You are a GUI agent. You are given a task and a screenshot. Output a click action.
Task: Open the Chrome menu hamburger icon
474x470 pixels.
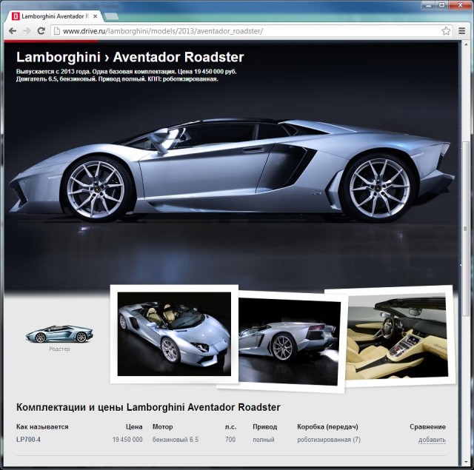click(461, 31)
